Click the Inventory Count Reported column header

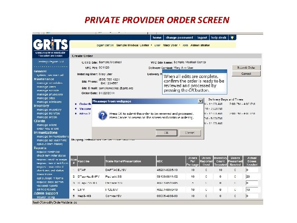220,161
